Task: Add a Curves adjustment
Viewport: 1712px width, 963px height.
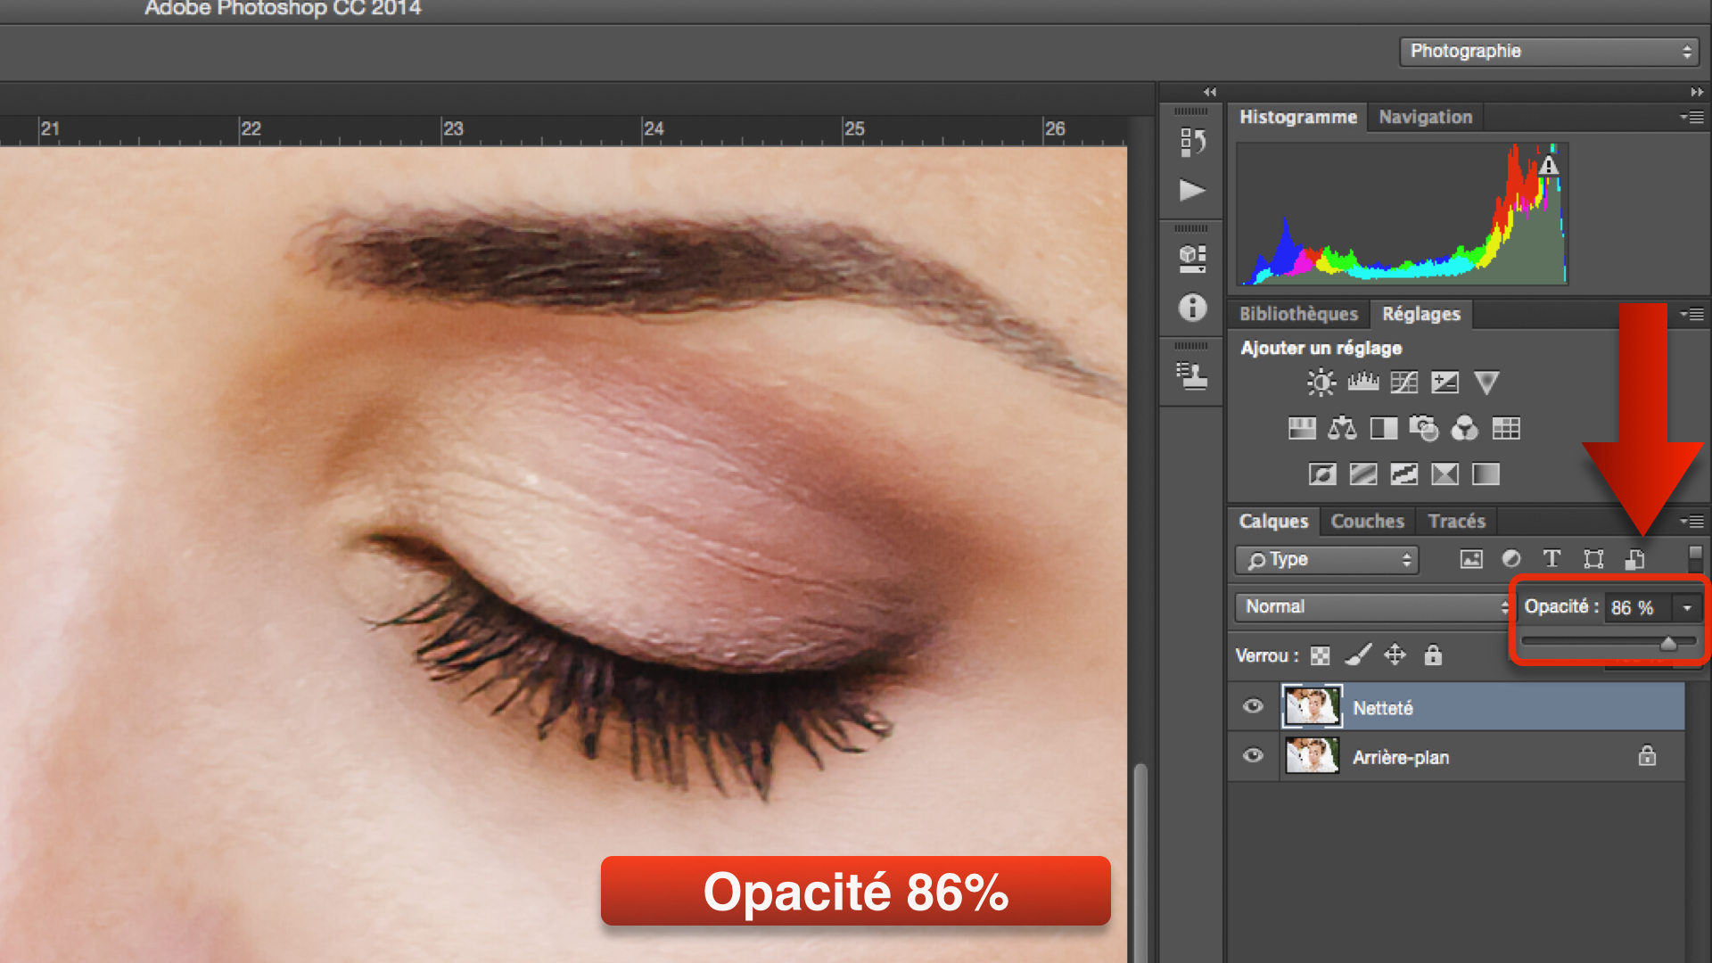Action: pyautogui.click(x=1403, y=383)
